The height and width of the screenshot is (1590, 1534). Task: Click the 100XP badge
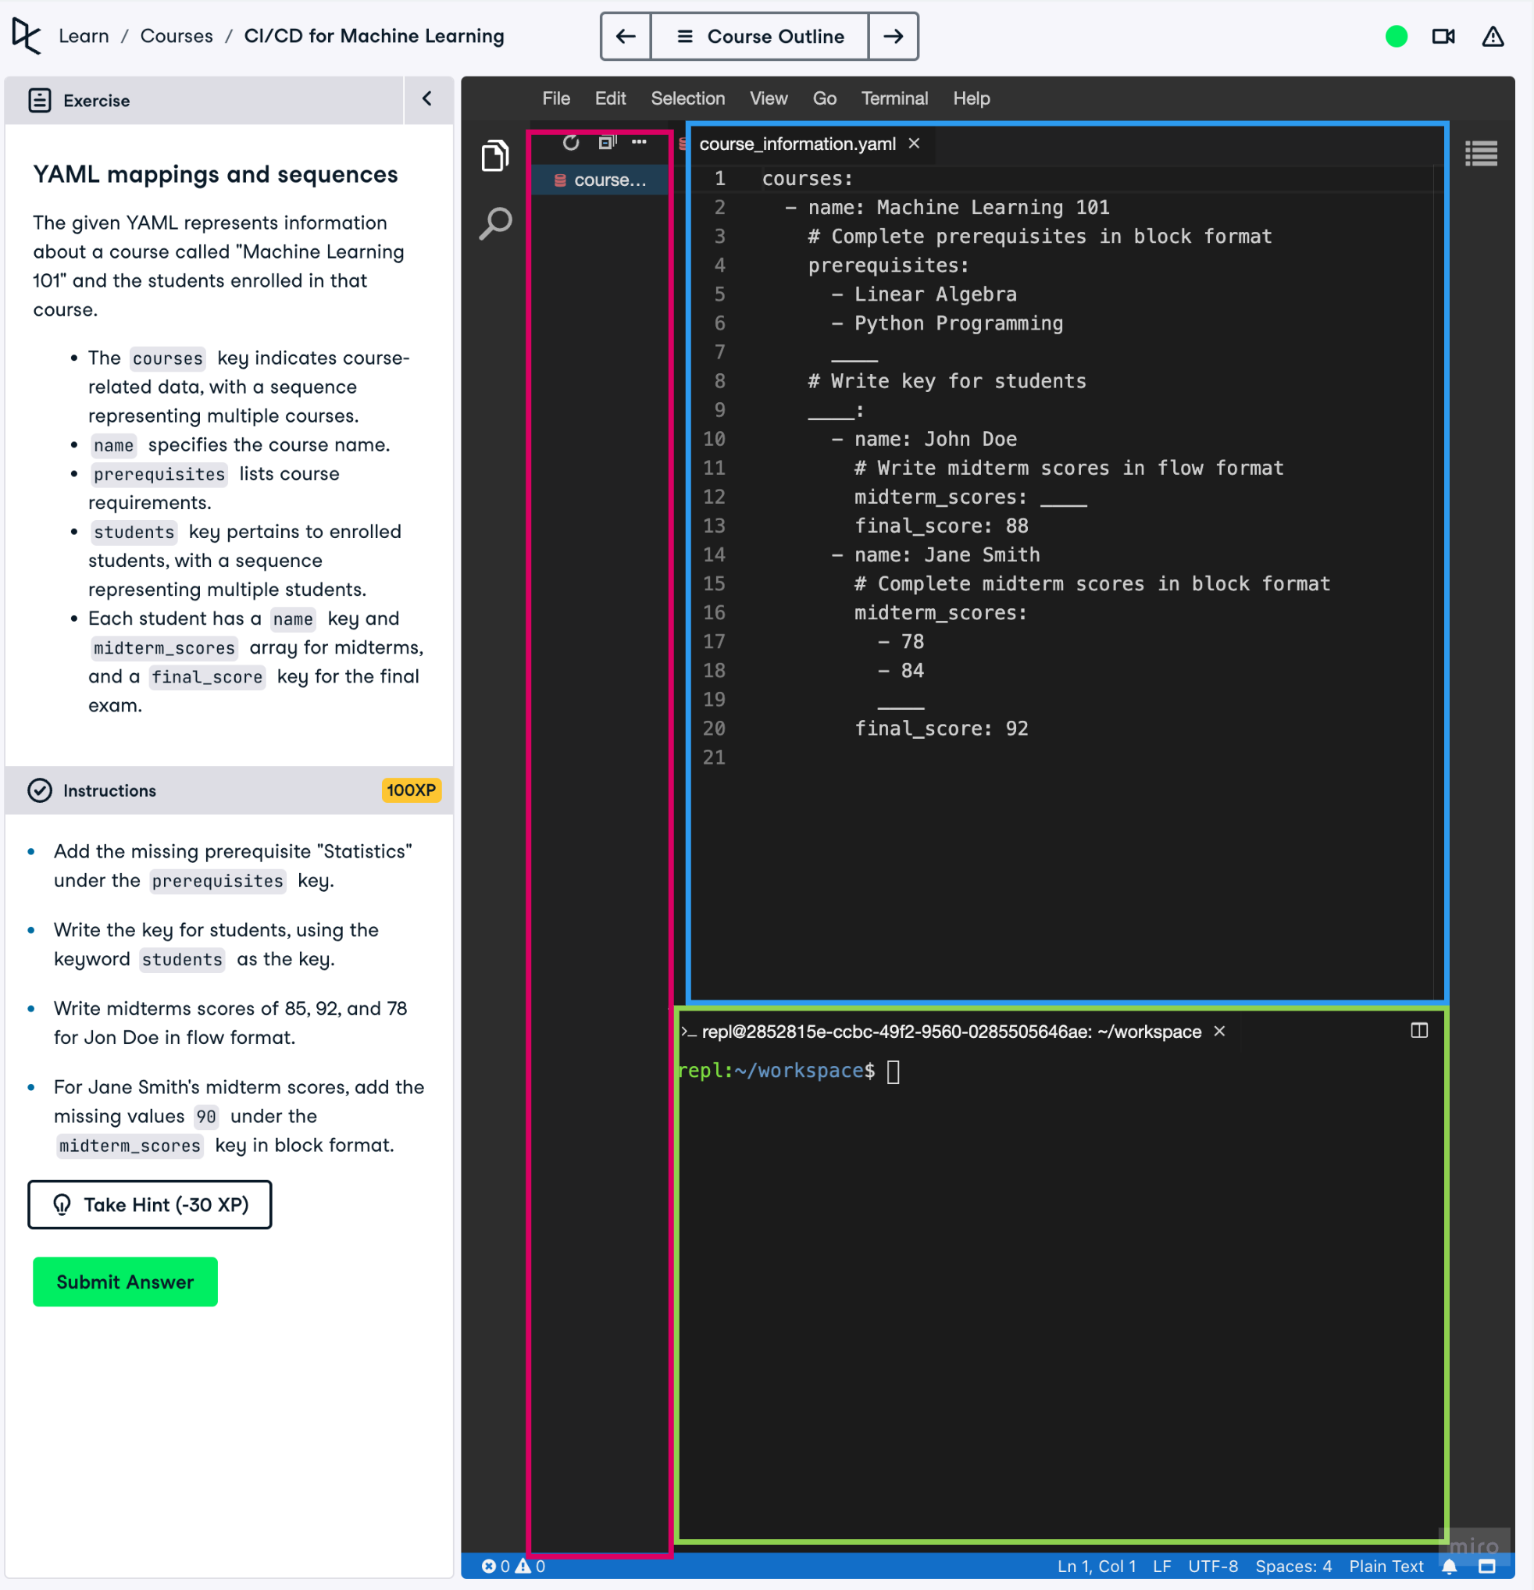(x=412, y=790)
